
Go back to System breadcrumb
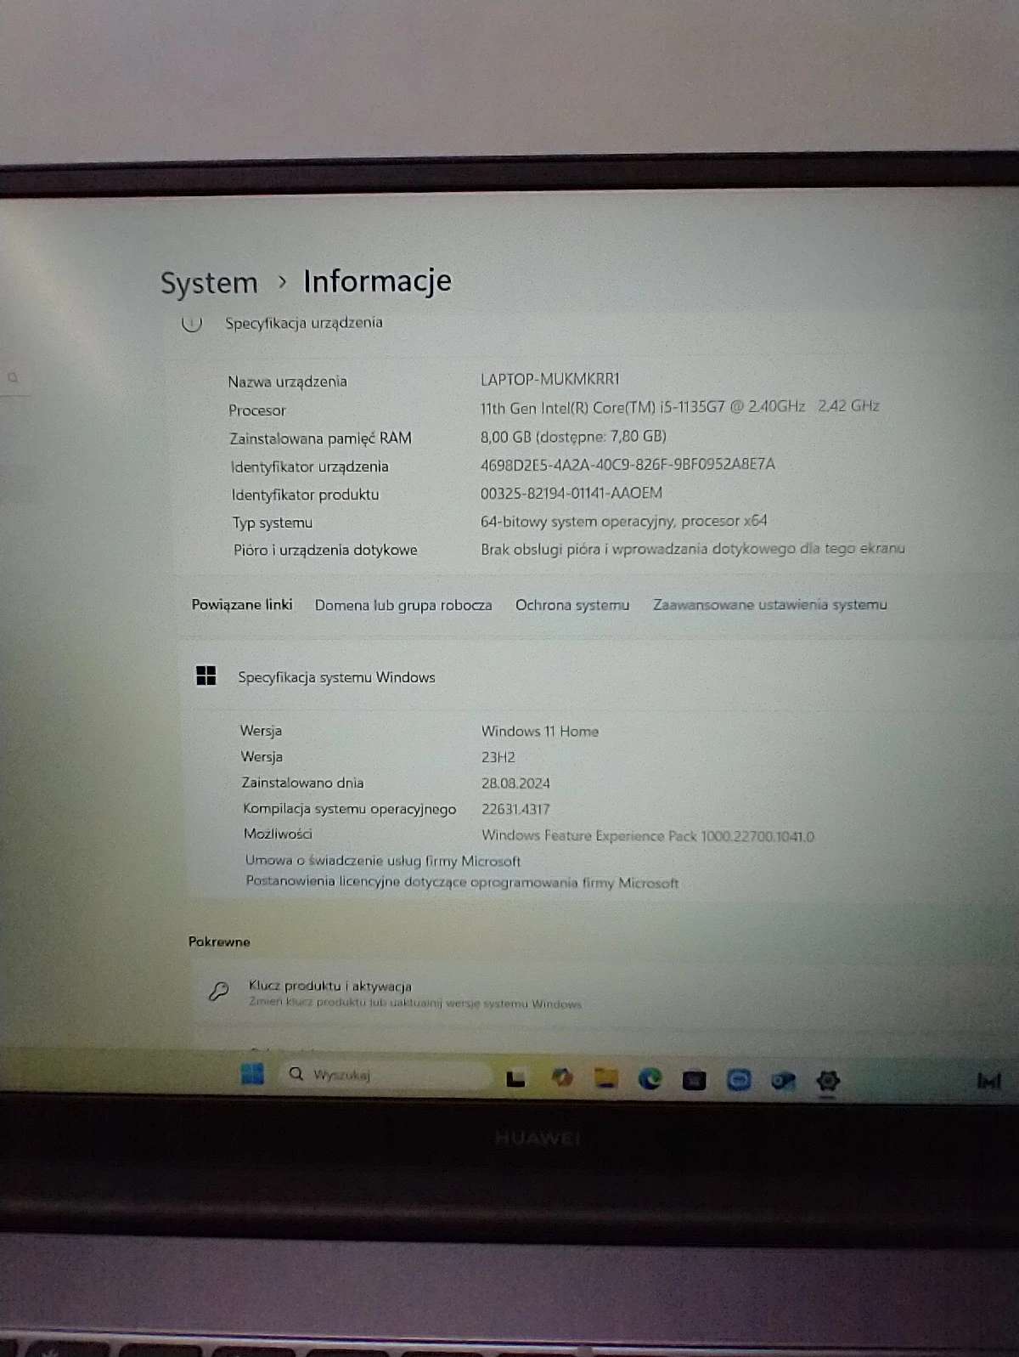pyautogui.click(x=209, y=283)
